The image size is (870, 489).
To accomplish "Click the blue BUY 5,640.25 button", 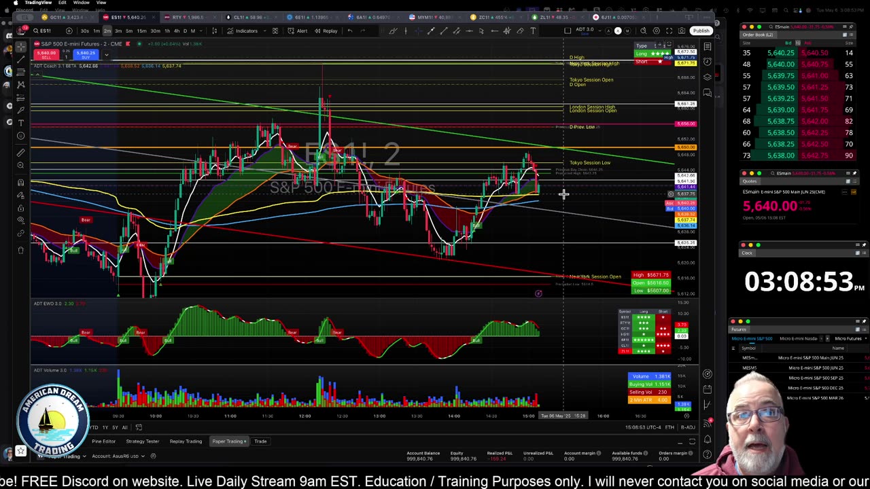I will point(86,54).
